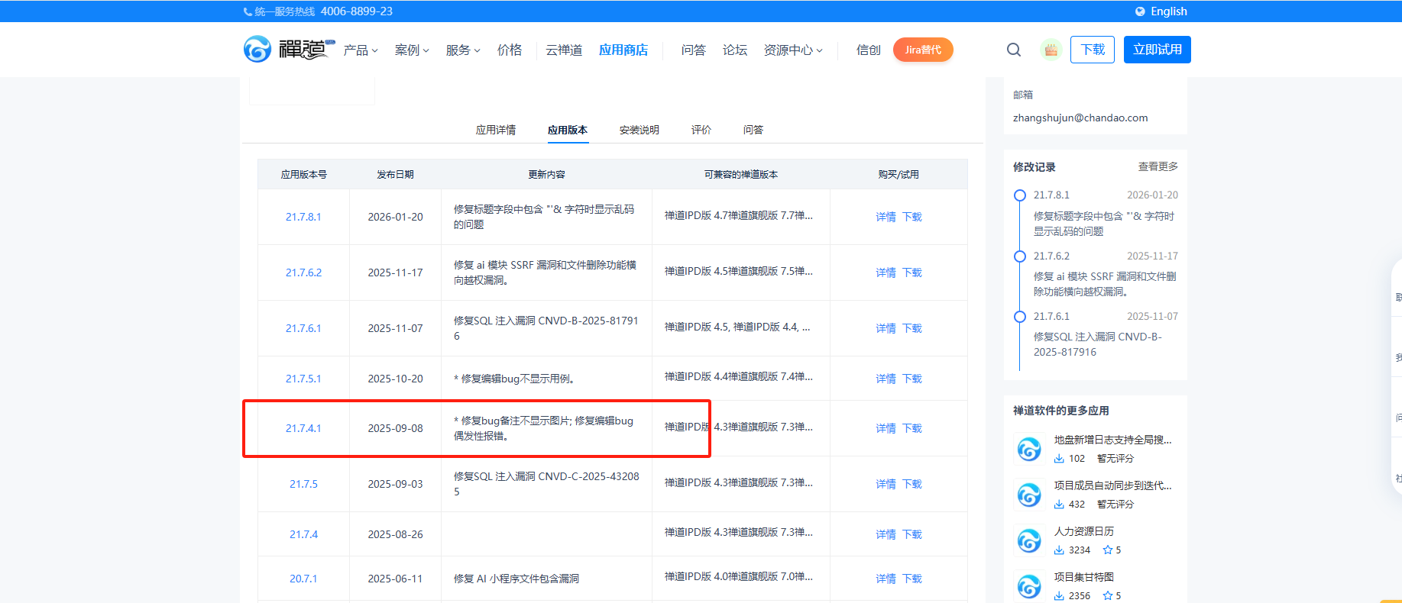Image resolution: width=1402 pixels, height=603 pixels.
Task: Download version 21.7.4.1 via 下载 link
Action: click(912, 428)
